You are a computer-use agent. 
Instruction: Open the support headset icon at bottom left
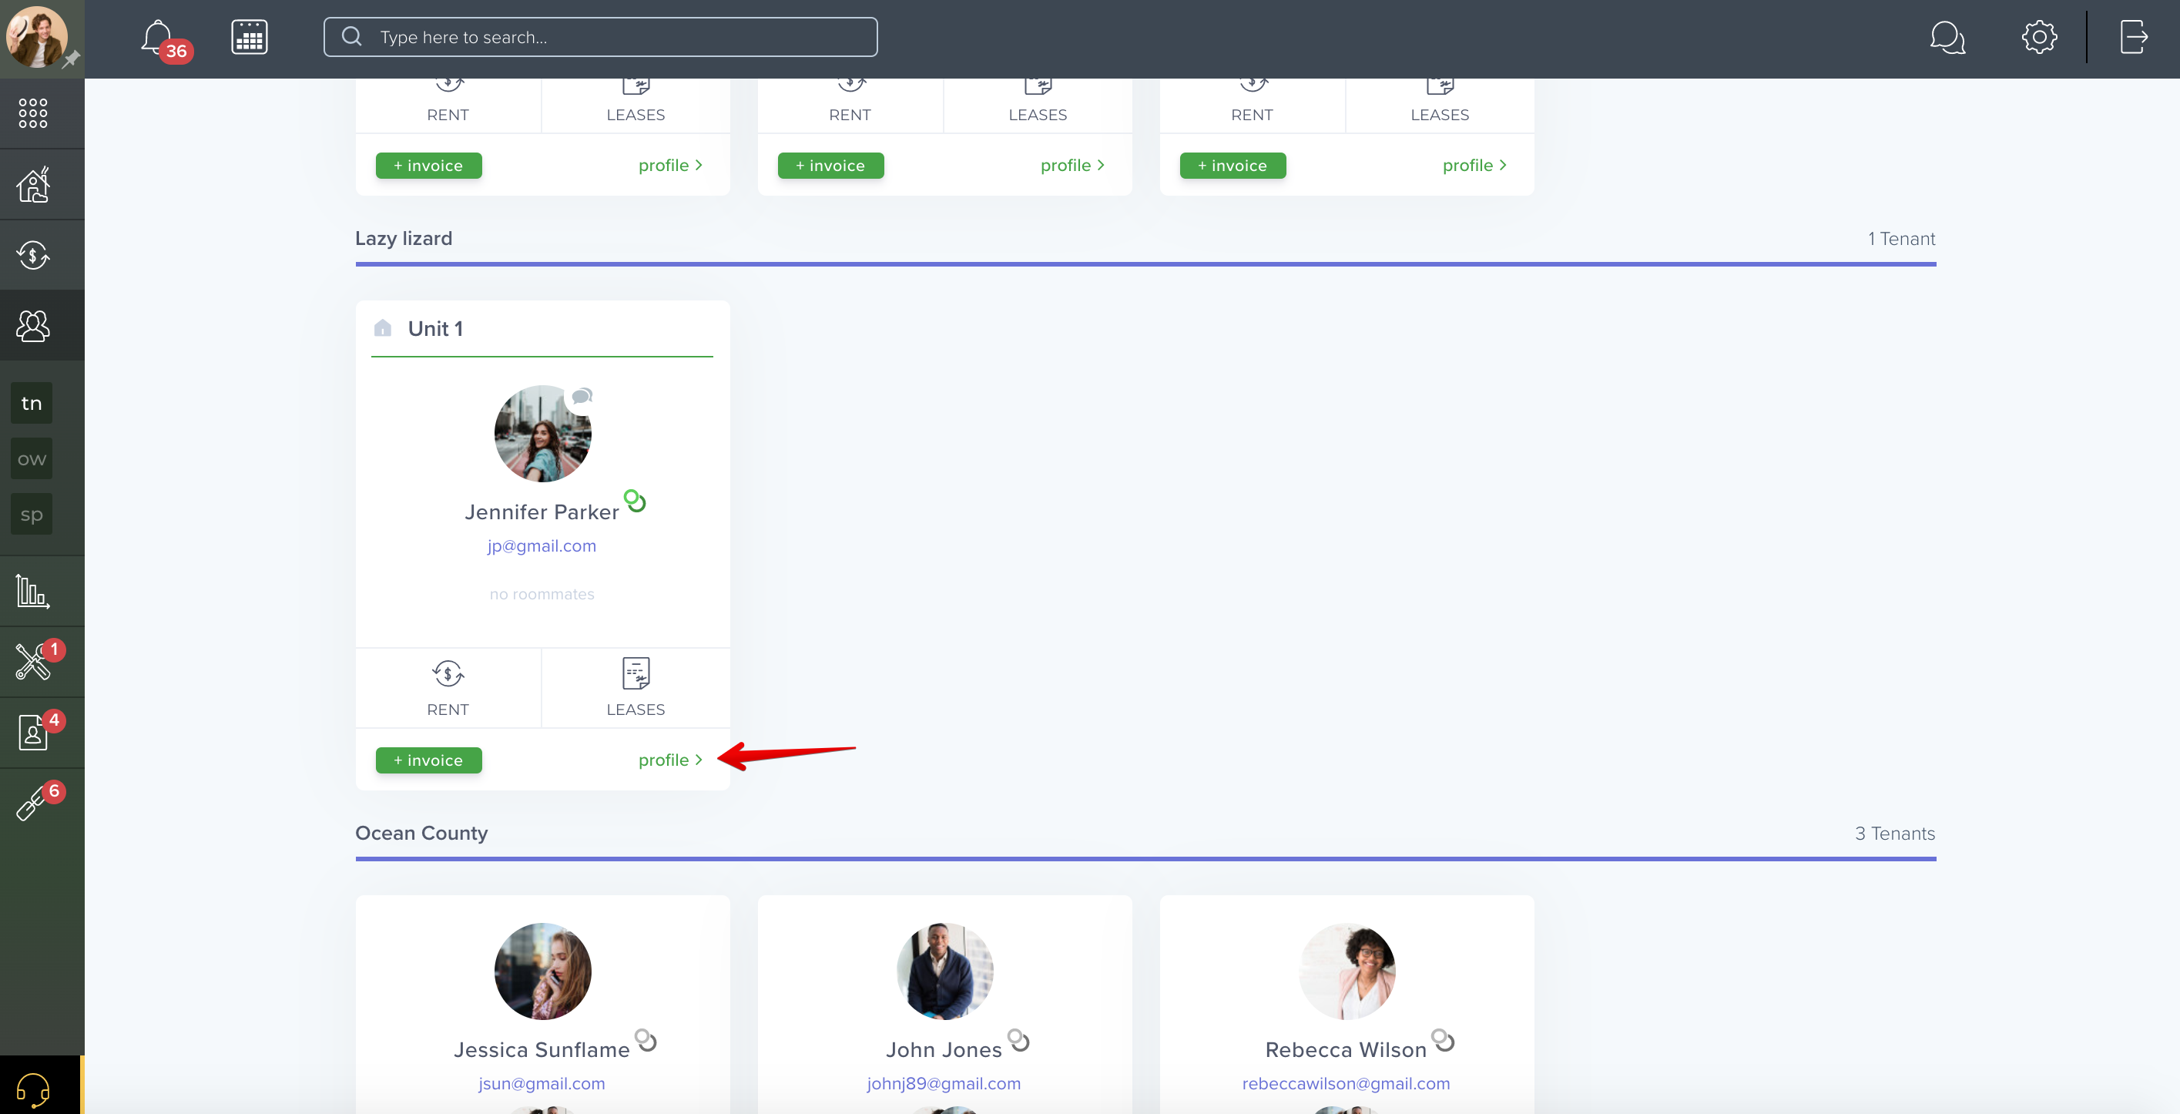pos(33,1089)
